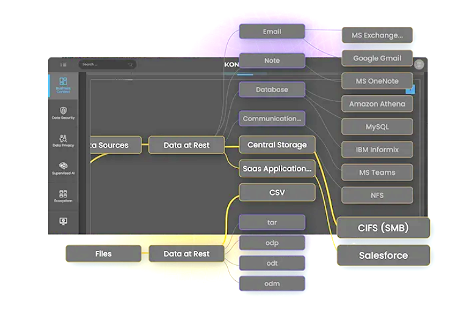The height and width of the screenshot is (315, 461).
Task: Open the user profile avatar
Action: pos(419,65)
